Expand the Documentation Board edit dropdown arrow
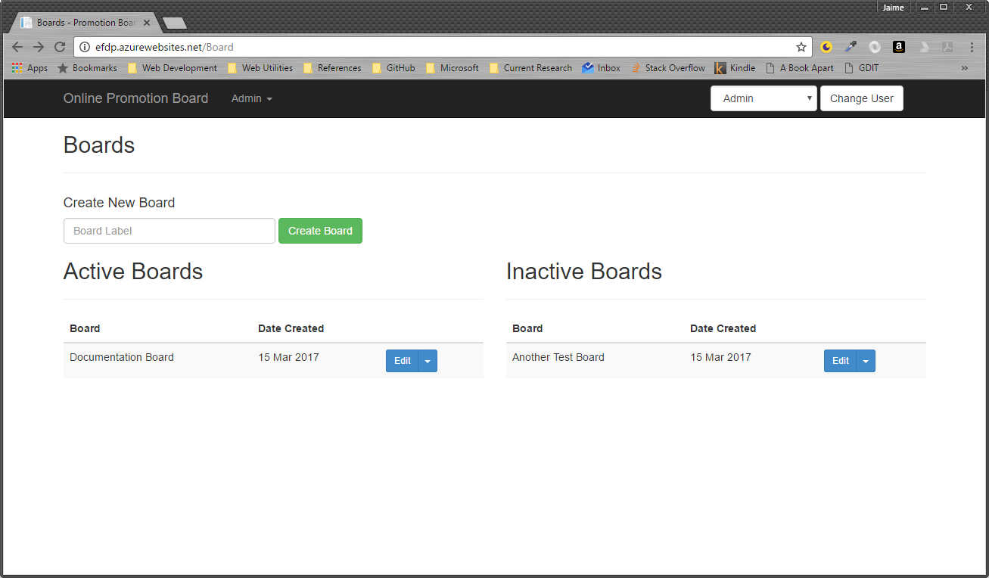Viewport: 989px width, 578px height. 428,361
